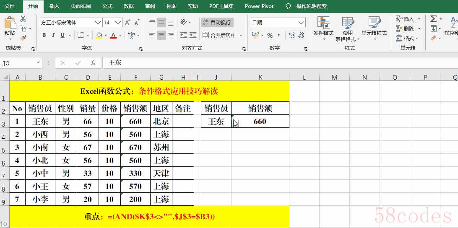Toggle middle vertical alignment
The image size is (458, 228).
tap(161, 22)
